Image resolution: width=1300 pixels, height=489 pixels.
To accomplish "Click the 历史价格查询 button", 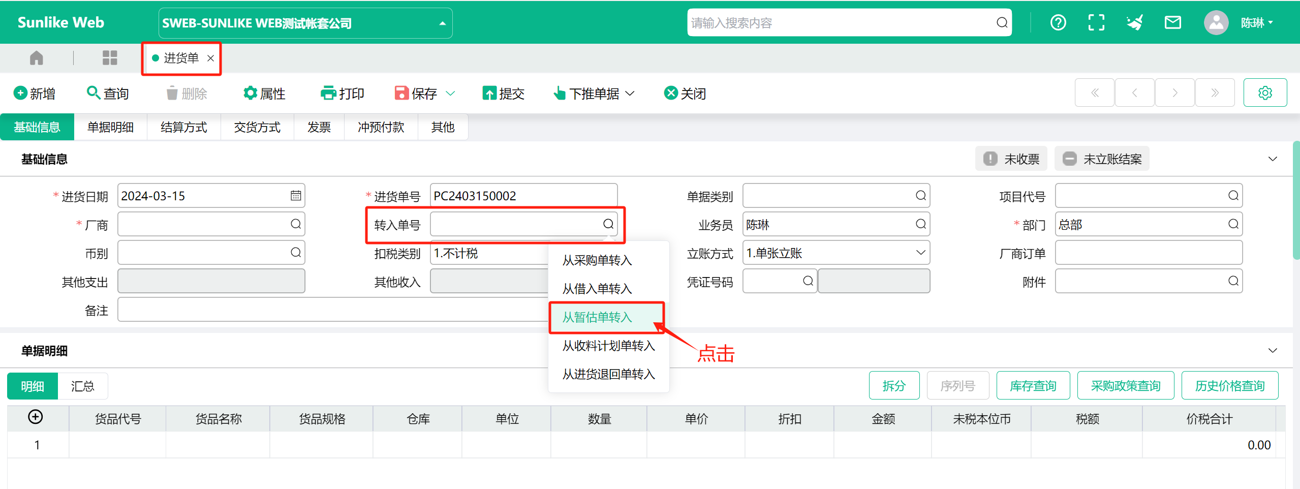I will point(1230,386).
